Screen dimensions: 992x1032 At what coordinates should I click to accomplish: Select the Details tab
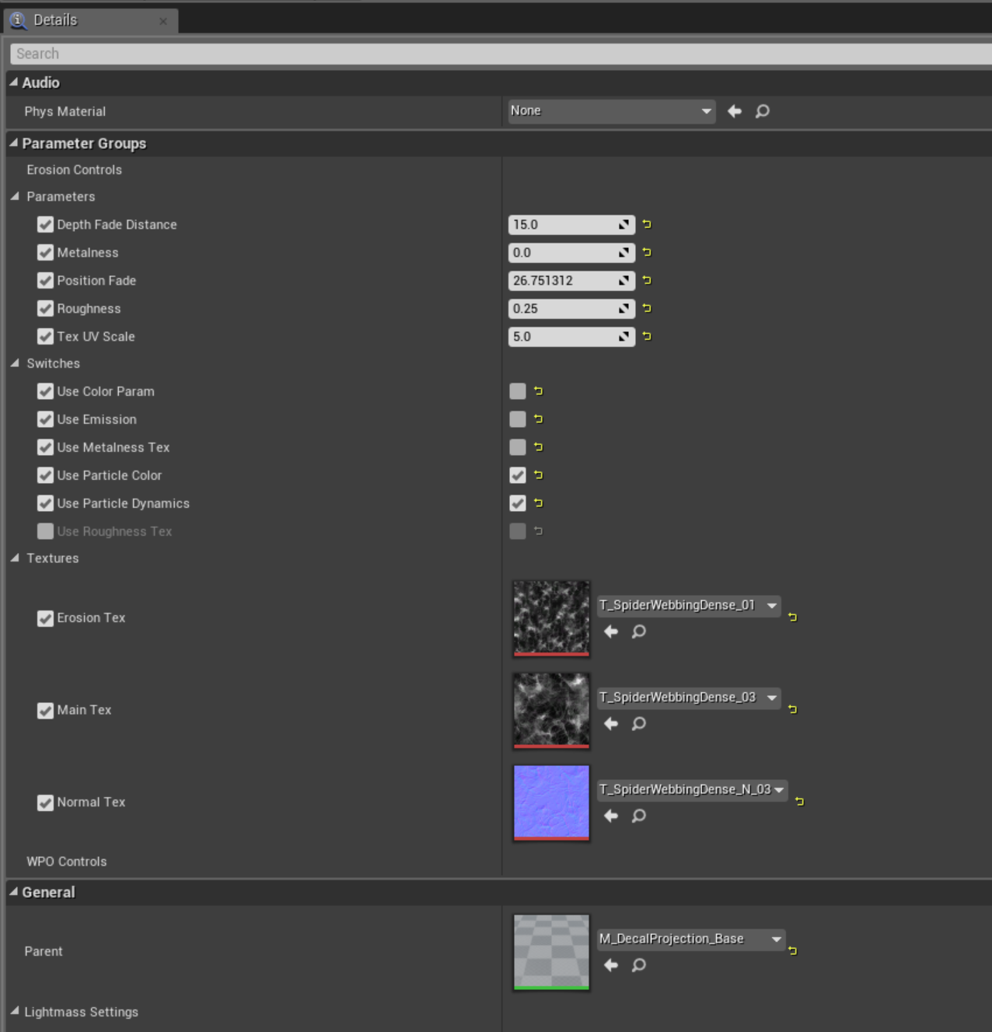[x=54, y=20]
